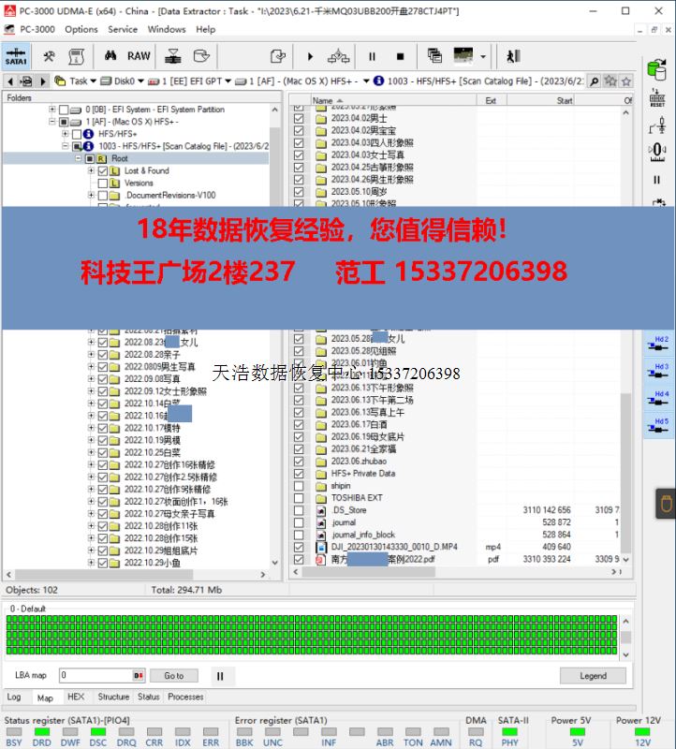Click the SATA1 port icon in toolbar
This screenshot has width=676, height=749.
pos(16,56)
